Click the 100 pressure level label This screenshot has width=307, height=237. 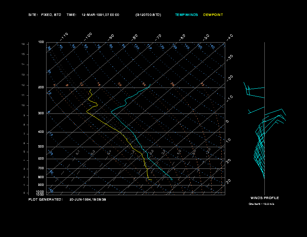41,42
